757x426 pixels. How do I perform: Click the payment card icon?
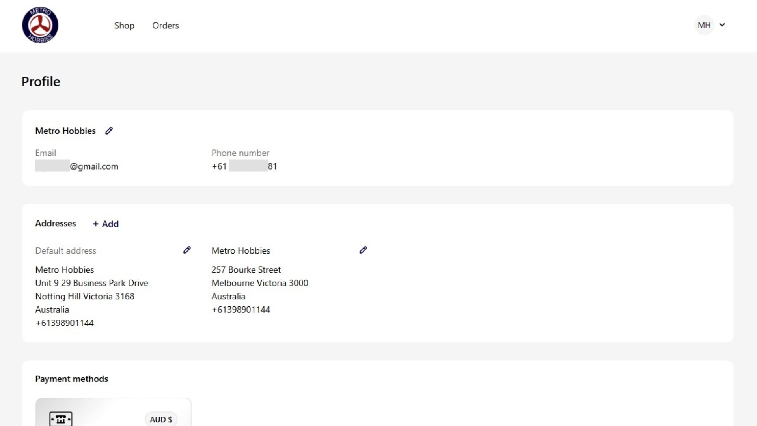click(61, 419)
